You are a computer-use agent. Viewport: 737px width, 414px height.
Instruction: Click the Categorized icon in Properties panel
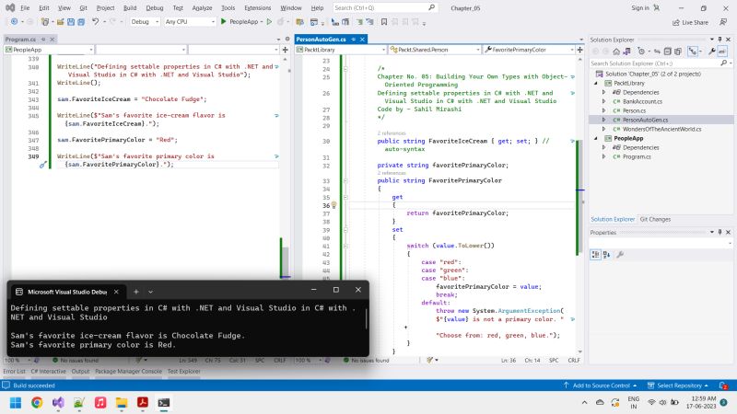pos(597,254)
